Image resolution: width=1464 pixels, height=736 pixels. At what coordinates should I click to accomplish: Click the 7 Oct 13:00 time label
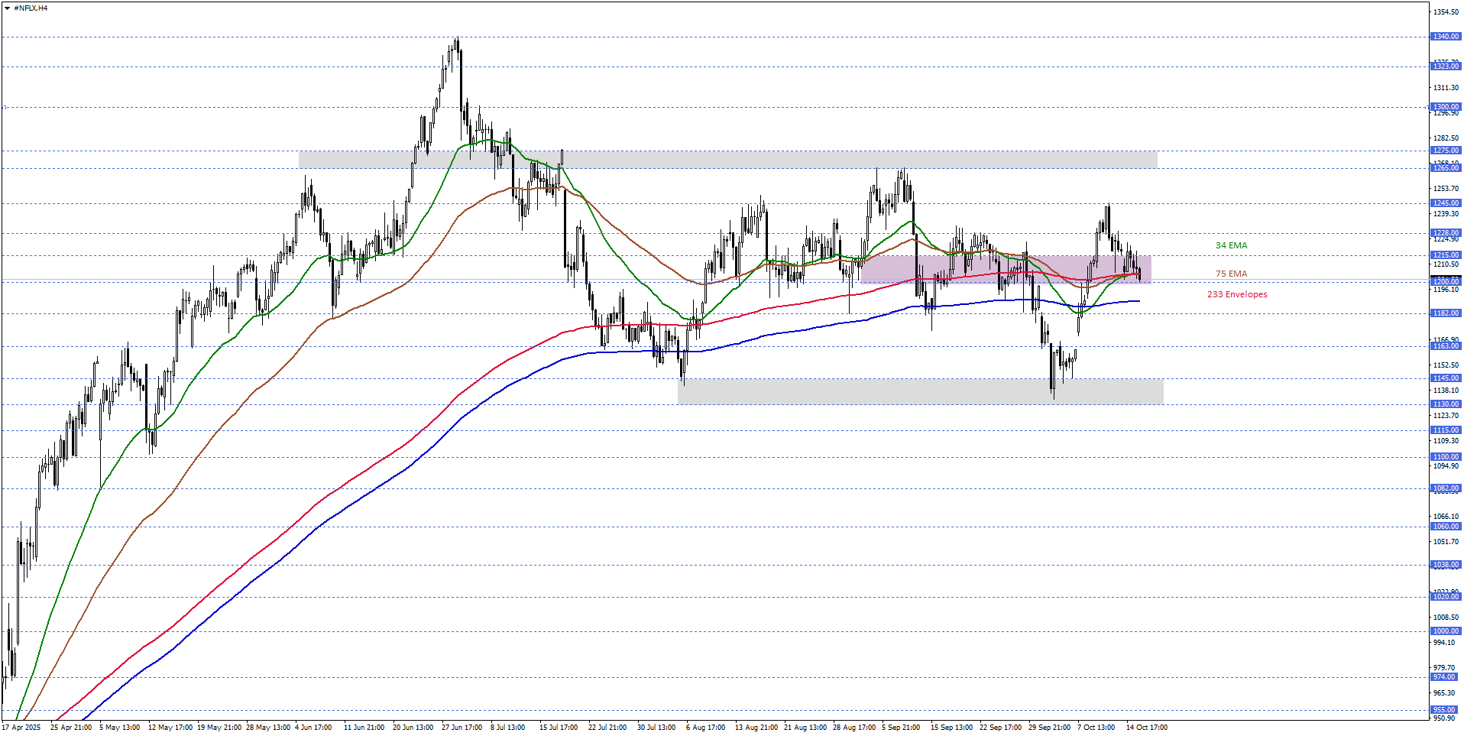click(1096, 728)
